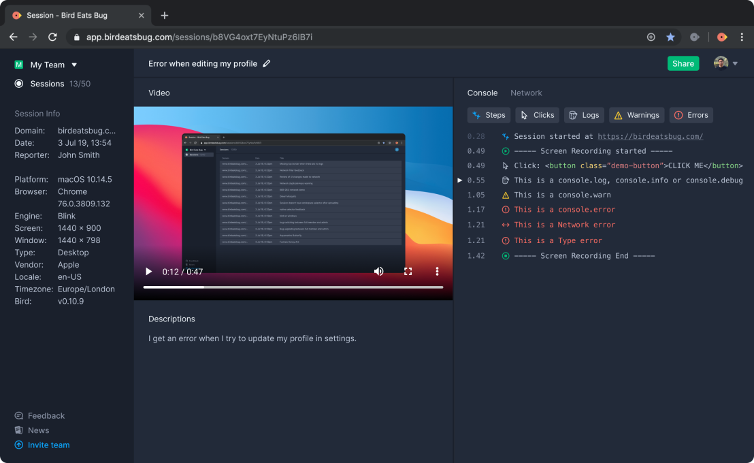The width and height of the screenshot is (754, 463).
Task: Click the Bird Eats Bug extension icon
Action: (x=722, y=37)
